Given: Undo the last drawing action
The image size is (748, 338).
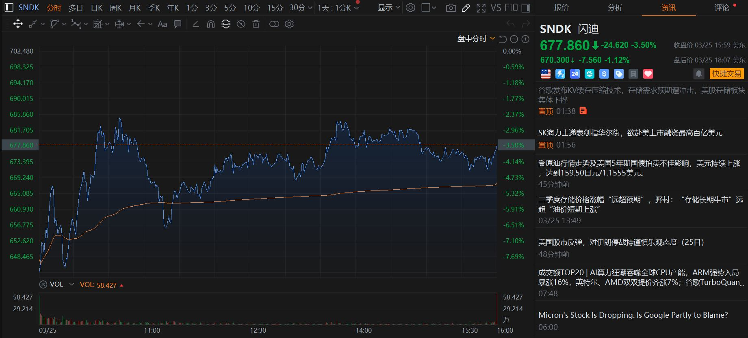Looking at the screenshot, I should click(511, 24).
